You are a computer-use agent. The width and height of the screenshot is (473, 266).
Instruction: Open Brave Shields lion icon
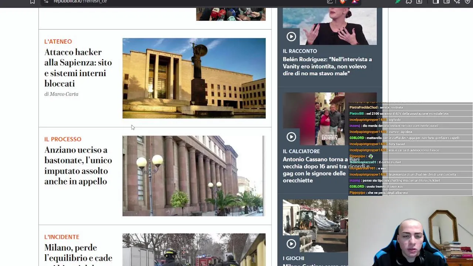pos(343,1)
